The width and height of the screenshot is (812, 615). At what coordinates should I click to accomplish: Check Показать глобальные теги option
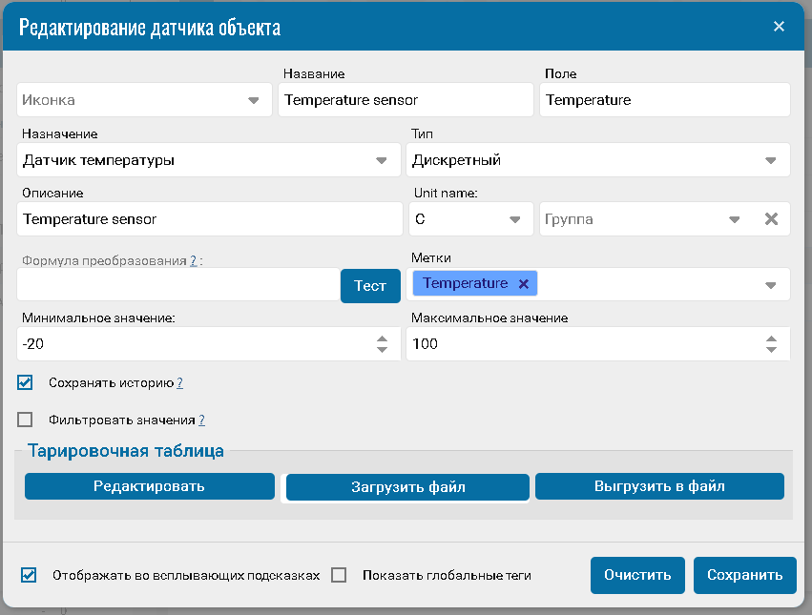(339, 575)
